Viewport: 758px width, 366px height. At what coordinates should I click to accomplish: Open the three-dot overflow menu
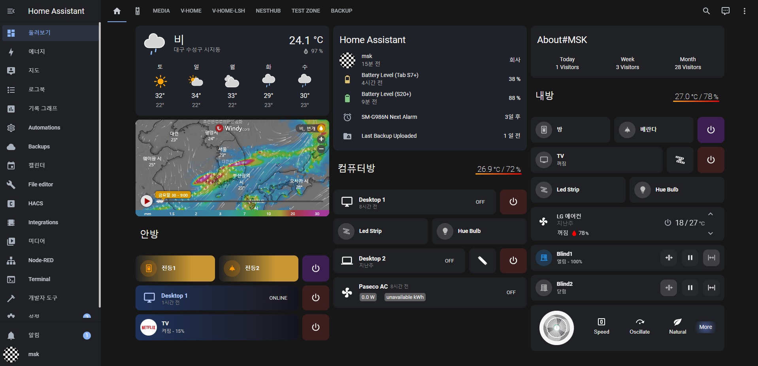click(x=744, y=11)
